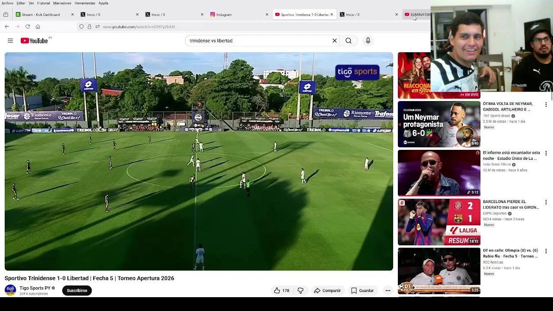Open the ÓTIMA VOLTA DE NEYMAR video title
Viewport: 553px width, 311px height.
click(508, 107)
